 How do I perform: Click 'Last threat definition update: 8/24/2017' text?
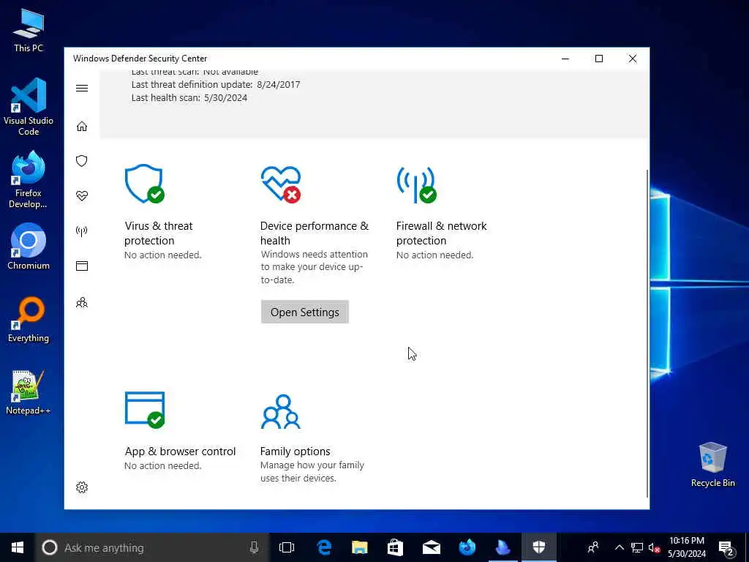216,85
